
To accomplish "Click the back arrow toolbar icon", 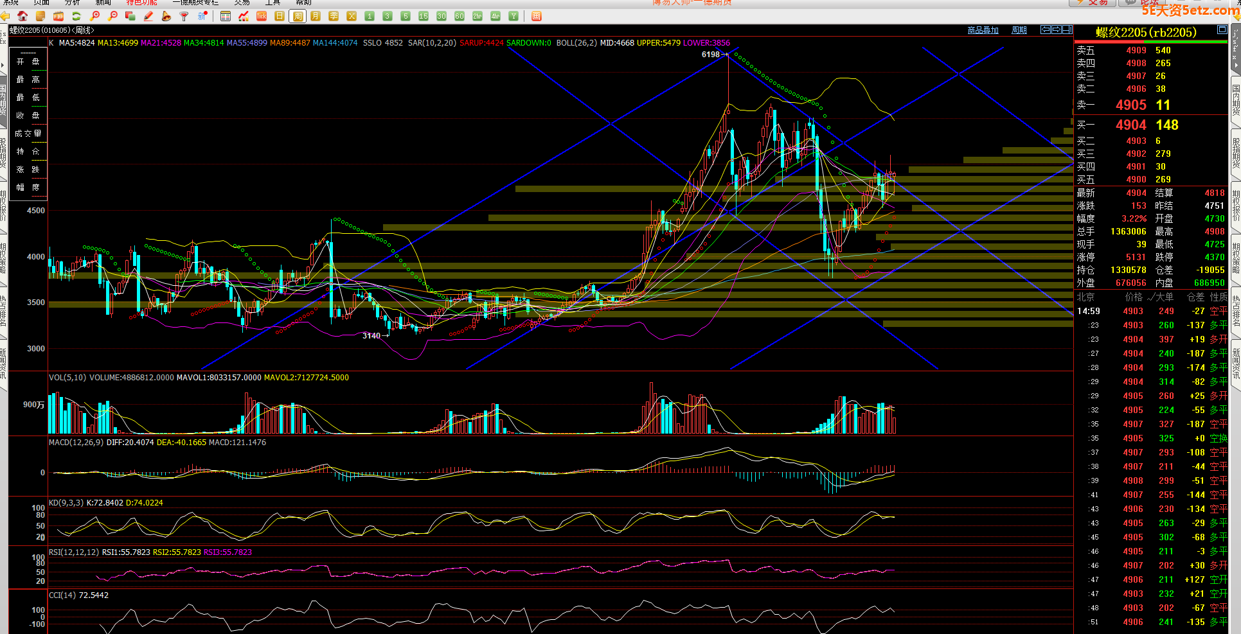I will [5, 16].
